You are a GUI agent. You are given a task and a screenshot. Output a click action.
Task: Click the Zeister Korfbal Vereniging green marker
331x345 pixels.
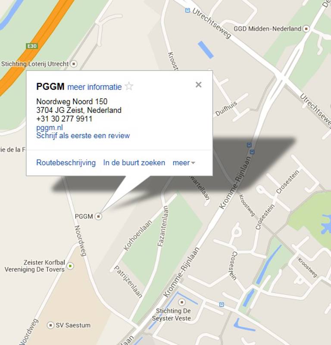click(70, 266)
